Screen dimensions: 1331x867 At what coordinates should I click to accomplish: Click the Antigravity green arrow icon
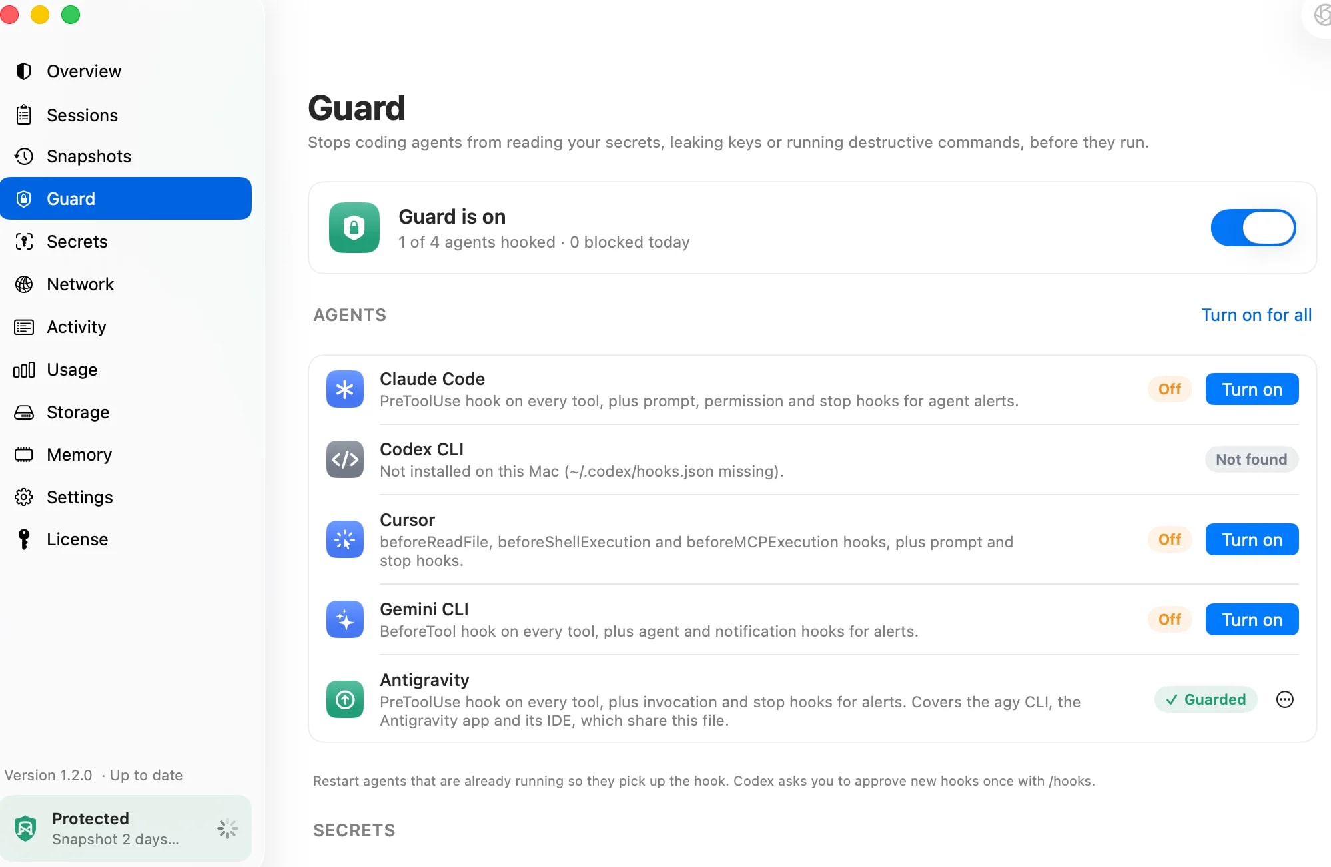pos(345,699)
